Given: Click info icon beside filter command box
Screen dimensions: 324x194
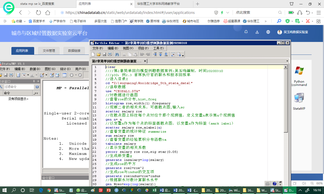Looking at the screenshot, I should 37,87.
